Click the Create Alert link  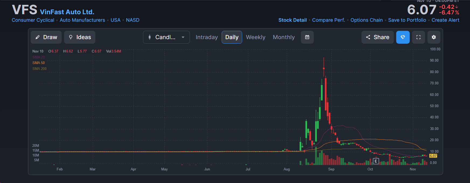(445, 20)
